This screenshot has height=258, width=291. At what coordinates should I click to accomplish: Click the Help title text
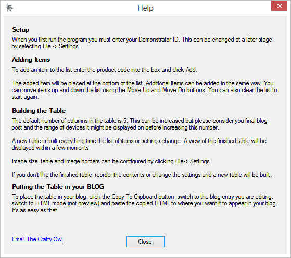tap(145, 8)
